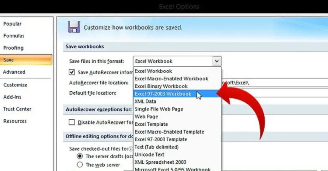Choose Excel Binary Workbook format
The height and width of the screenshot is (171, 328).
pos(177,86)
